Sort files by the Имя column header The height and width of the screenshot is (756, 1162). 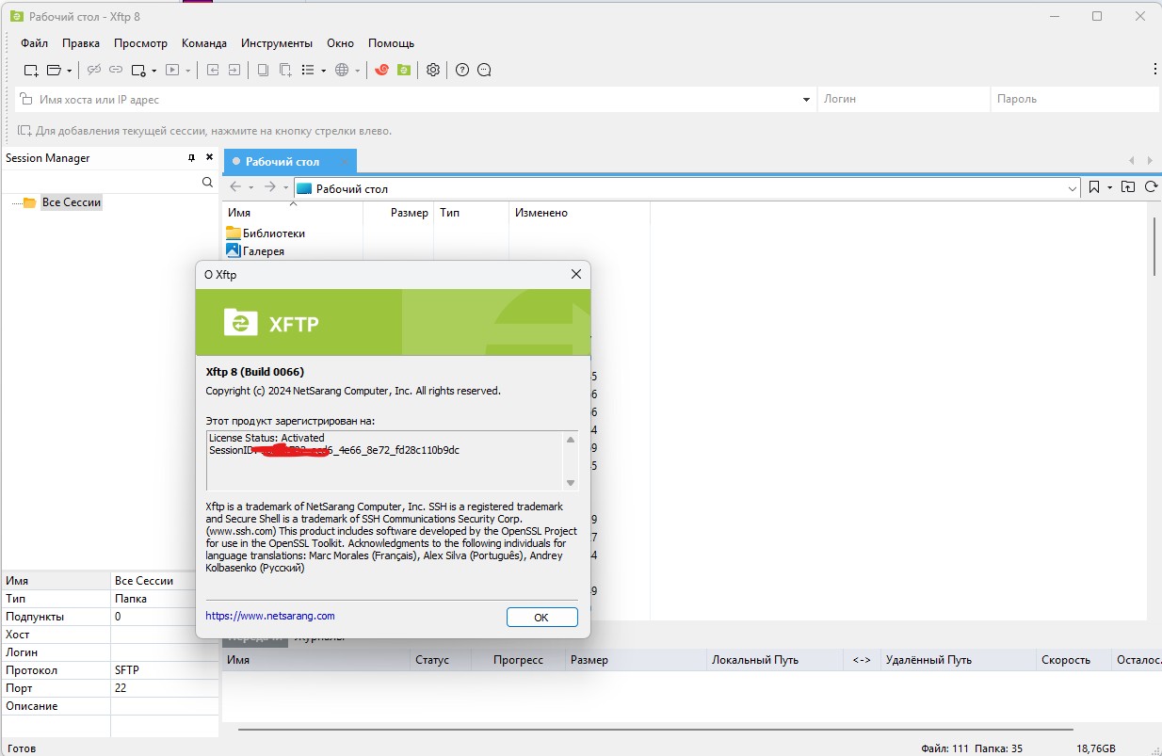(293, 213)
